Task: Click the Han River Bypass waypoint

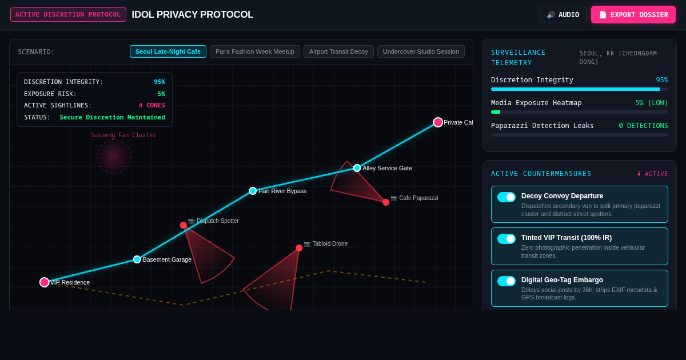Action: click(253, 191)
